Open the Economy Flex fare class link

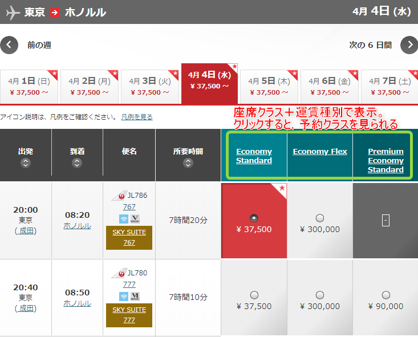pyautogui.click(x=320, y=151)
